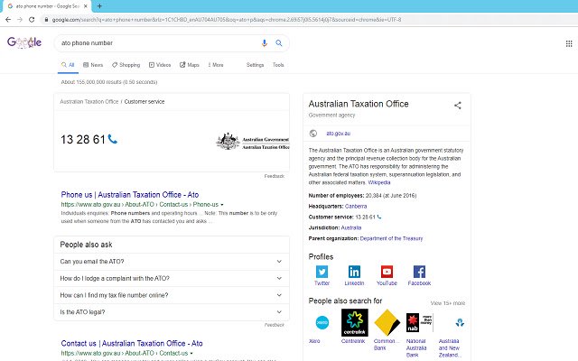Switch to the Shopping tab

pyautogui.click(x=126, y=65)
